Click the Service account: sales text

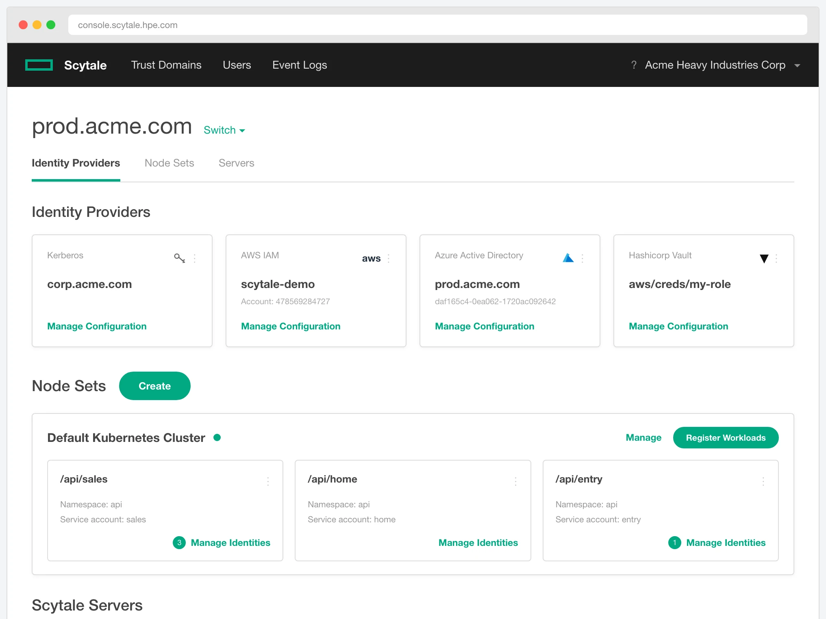103,519
